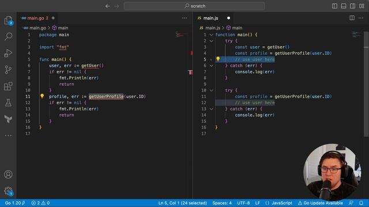Show code actions lightbulb on JS line 5
The image size is (369, 207).
pos(218,59)
